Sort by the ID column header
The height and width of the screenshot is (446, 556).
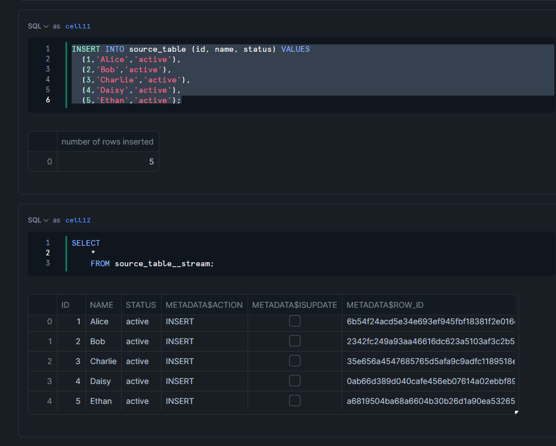[x=71, y=305]
